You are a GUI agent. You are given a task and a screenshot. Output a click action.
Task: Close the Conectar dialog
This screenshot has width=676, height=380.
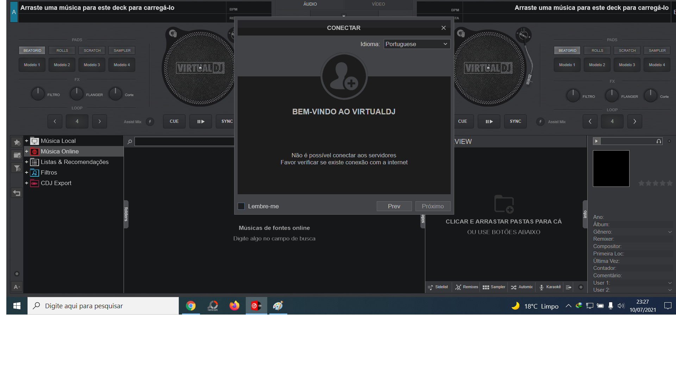pos(444,28)
